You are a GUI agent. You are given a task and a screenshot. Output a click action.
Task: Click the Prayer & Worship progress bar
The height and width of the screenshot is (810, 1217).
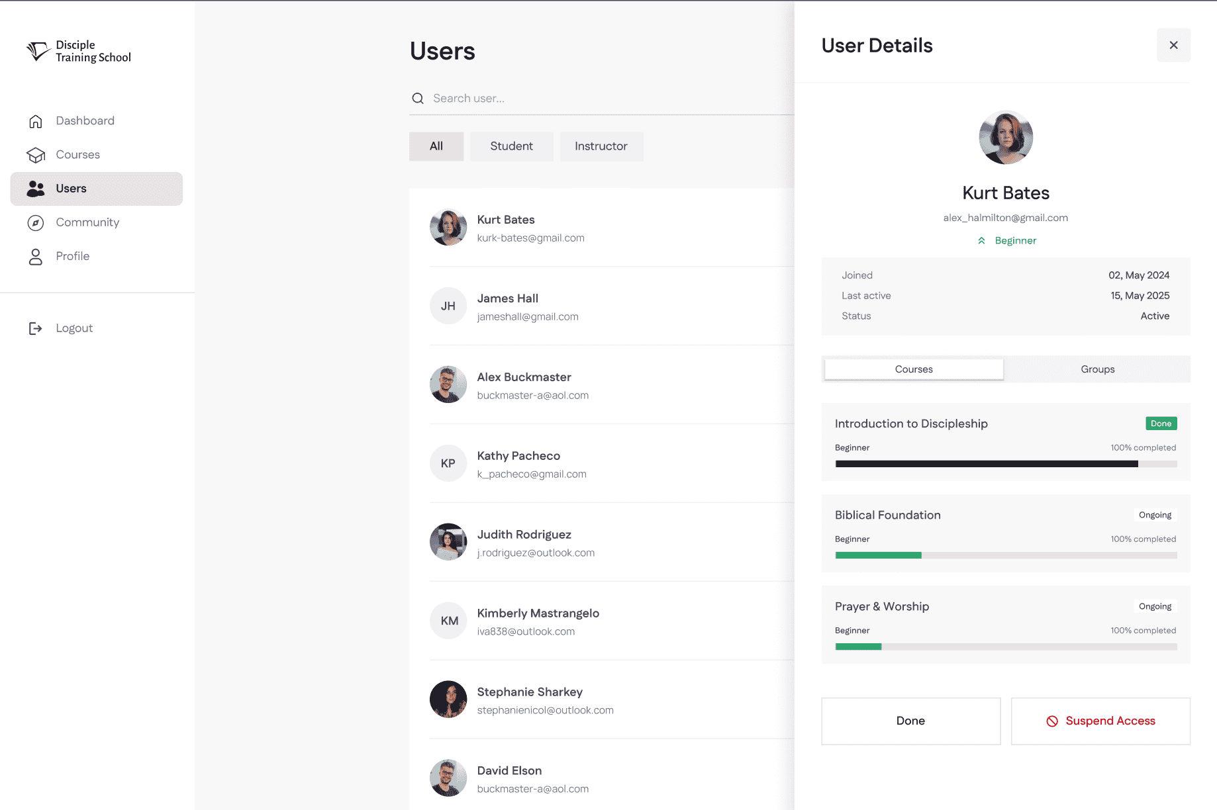point(1006,647)
